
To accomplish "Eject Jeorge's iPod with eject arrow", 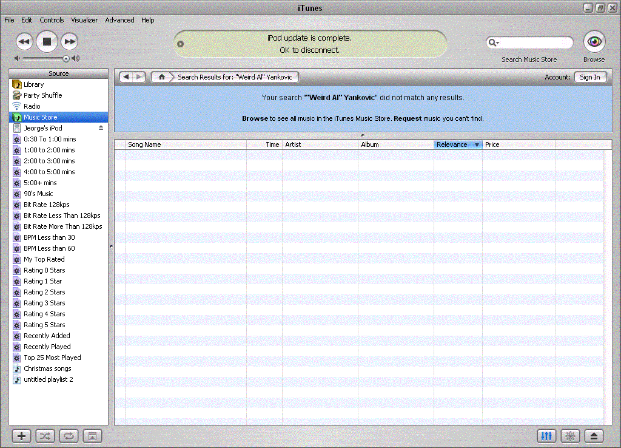I will [x=101, y=127].
